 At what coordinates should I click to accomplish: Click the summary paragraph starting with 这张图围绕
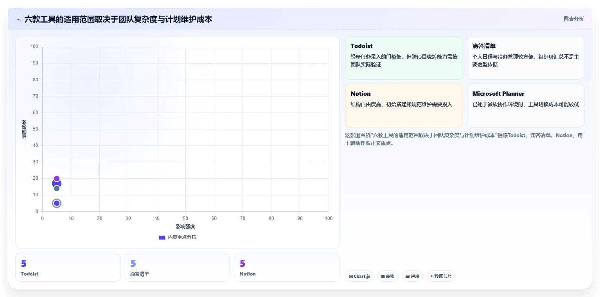click(x=464, y=139)
